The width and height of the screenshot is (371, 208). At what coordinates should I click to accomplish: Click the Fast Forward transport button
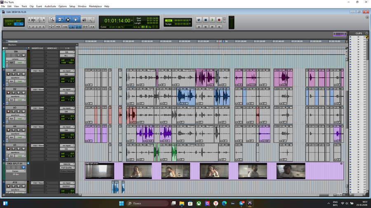(212, 27)
